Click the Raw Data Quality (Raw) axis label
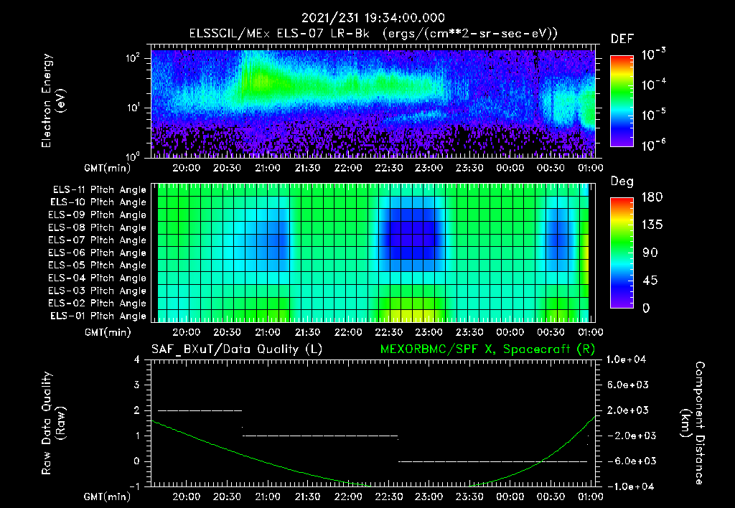 pos(53,423)
